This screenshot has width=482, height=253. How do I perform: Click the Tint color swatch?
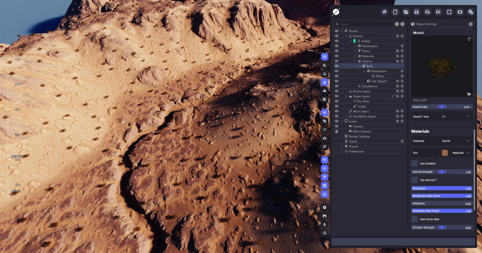[x=445, y=153]
